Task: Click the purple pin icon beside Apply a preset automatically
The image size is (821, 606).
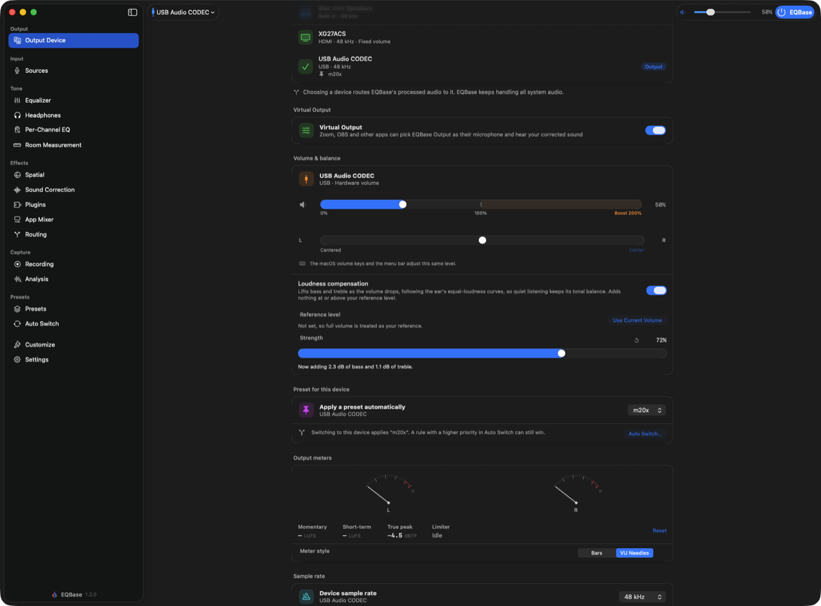Action: [306, 410]
